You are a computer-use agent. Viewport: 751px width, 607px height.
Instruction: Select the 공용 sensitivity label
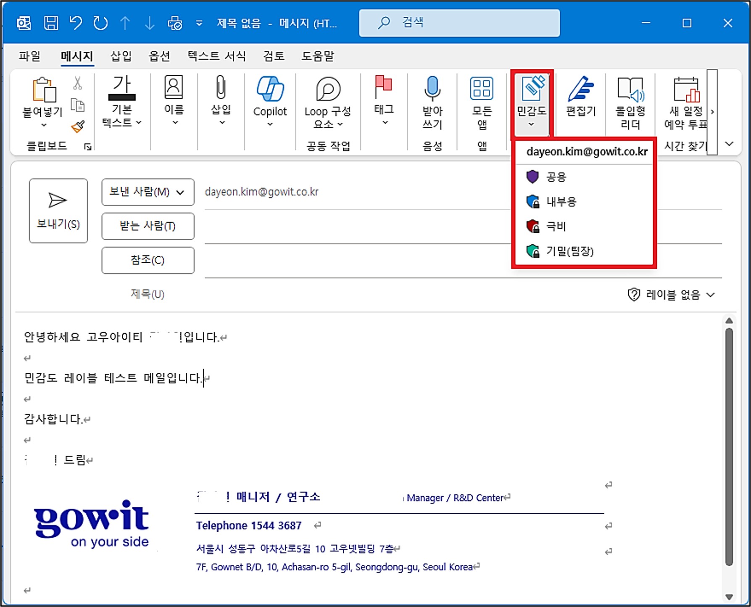(x=556, y=177)
